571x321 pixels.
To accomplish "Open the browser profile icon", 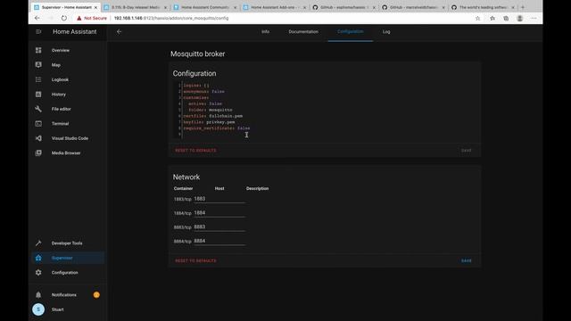I will 520,18.
